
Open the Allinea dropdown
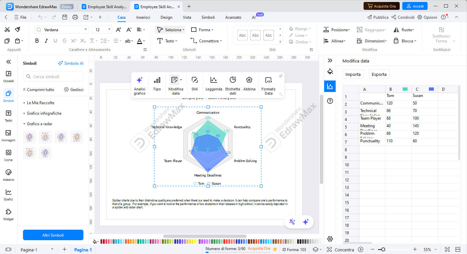(x=334, y=41)
